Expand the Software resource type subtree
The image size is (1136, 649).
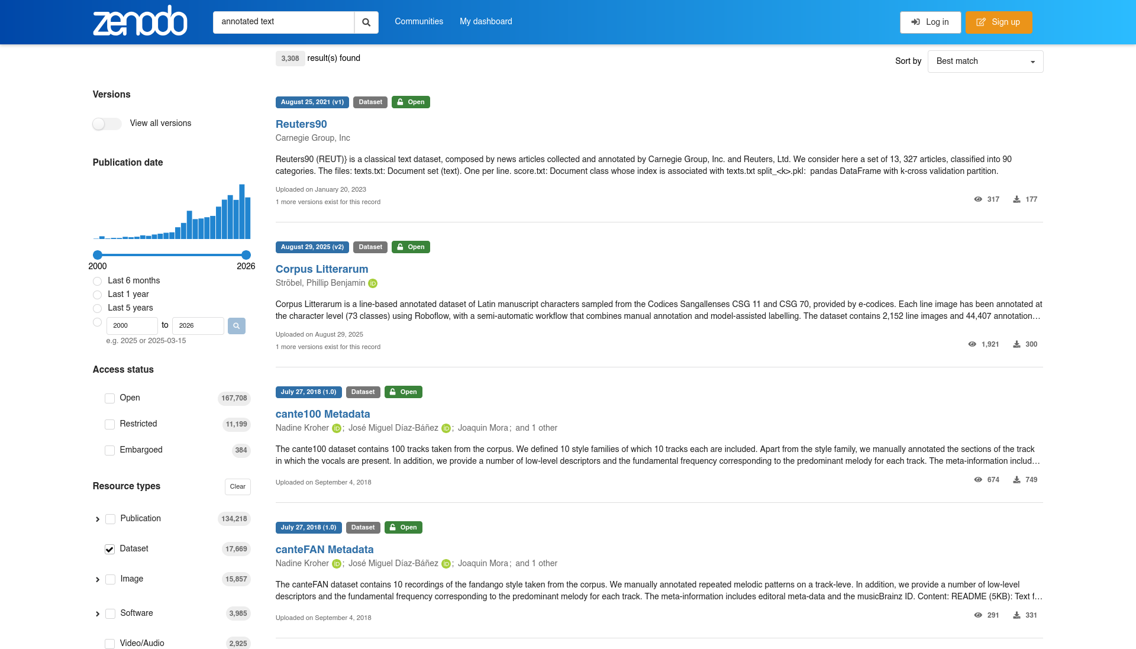[98, 614]
